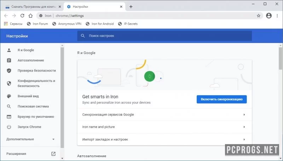Click the address bar showing chrome://settings

pyautogui.click(x=150, y=16)
